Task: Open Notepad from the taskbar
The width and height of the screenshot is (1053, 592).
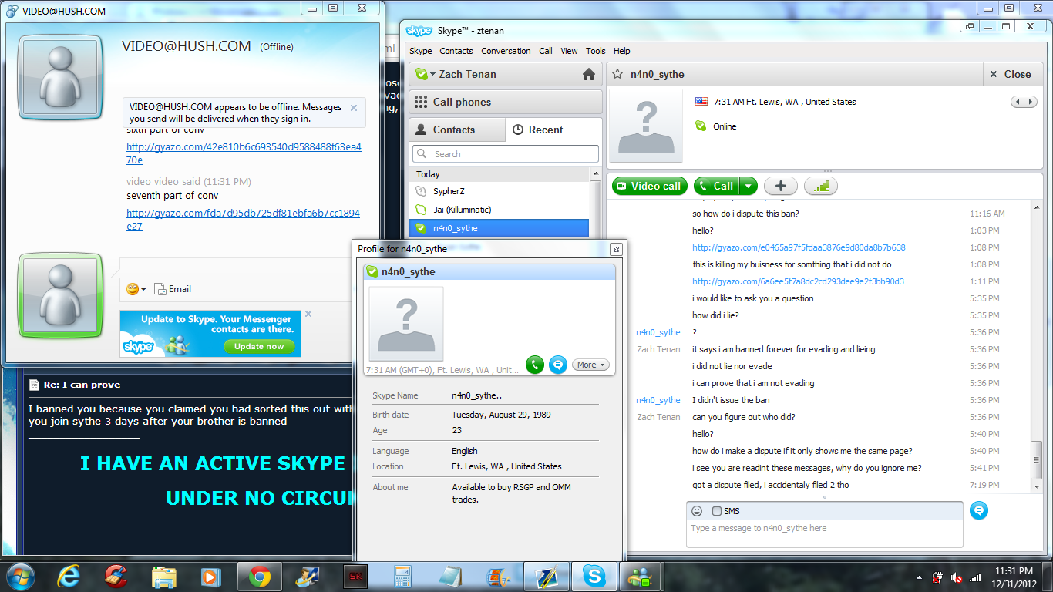Action: pyautogui.click(x=450, y=577)
